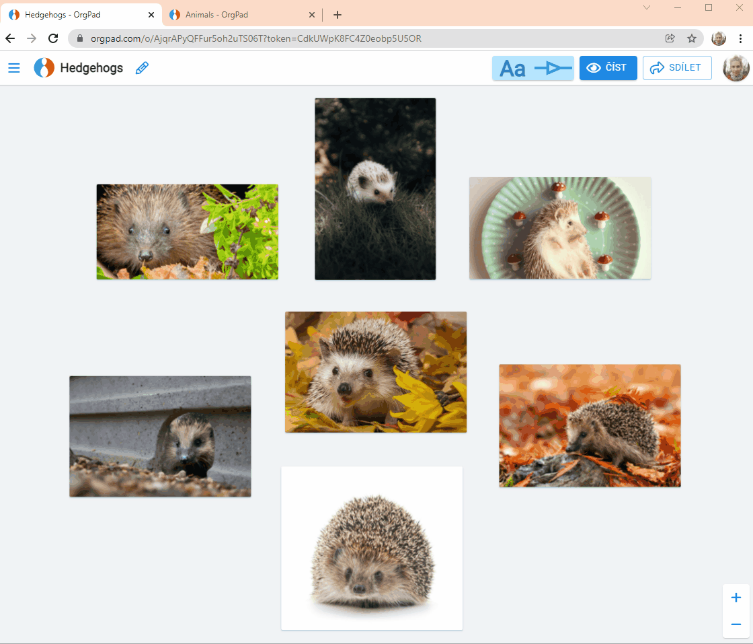
Task: Switch to the Animals - OrgPad tab
Action: click(235, 15)
